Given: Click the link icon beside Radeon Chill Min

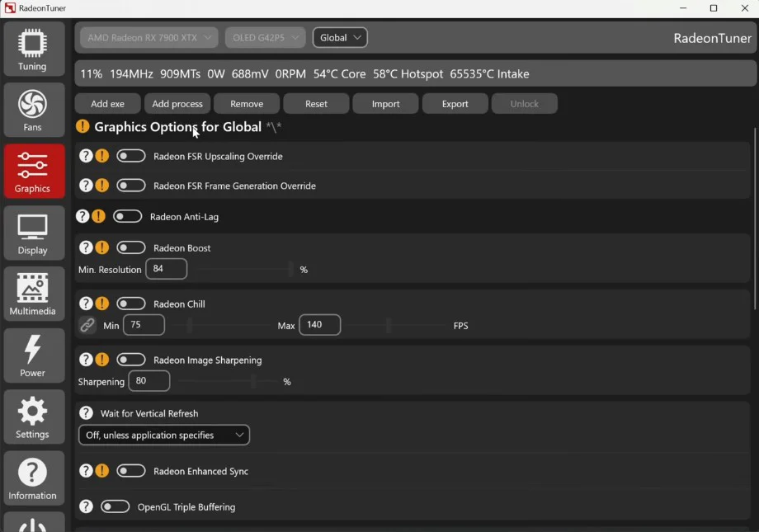Looking at the screenshot, I should 87,326.
